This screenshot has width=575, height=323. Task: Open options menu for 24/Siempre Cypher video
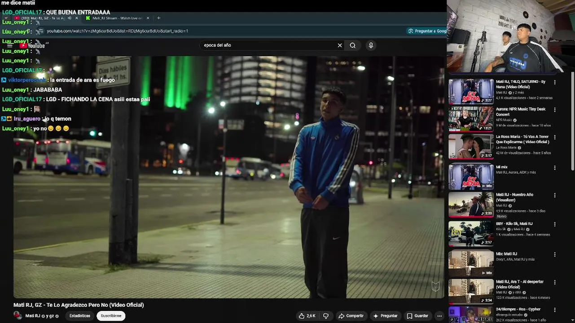tap(555, 310)
